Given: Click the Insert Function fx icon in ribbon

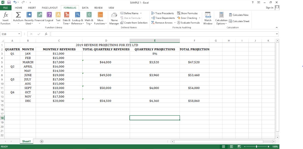Looking at the screenshot, I should (x=5, y=15).
